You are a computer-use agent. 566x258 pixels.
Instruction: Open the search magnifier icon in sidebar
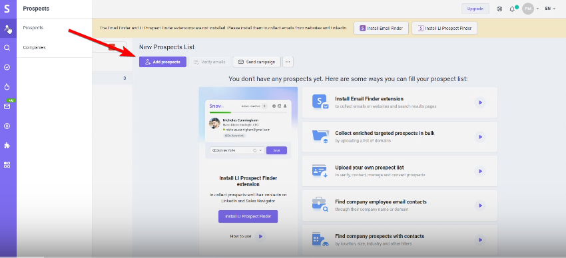click(7, 48)
